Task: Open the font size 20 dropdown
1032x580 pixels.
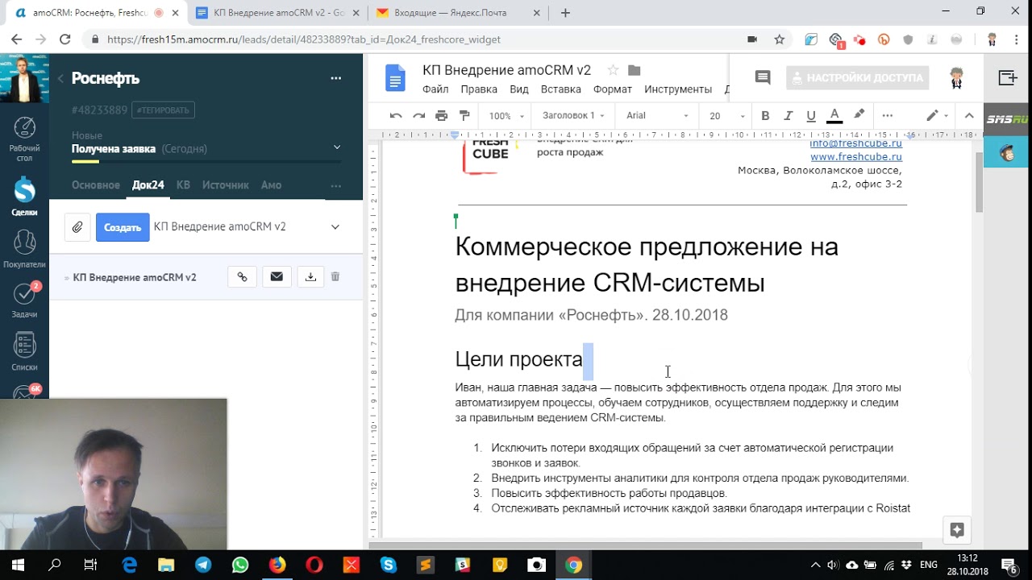Action: 726,115
